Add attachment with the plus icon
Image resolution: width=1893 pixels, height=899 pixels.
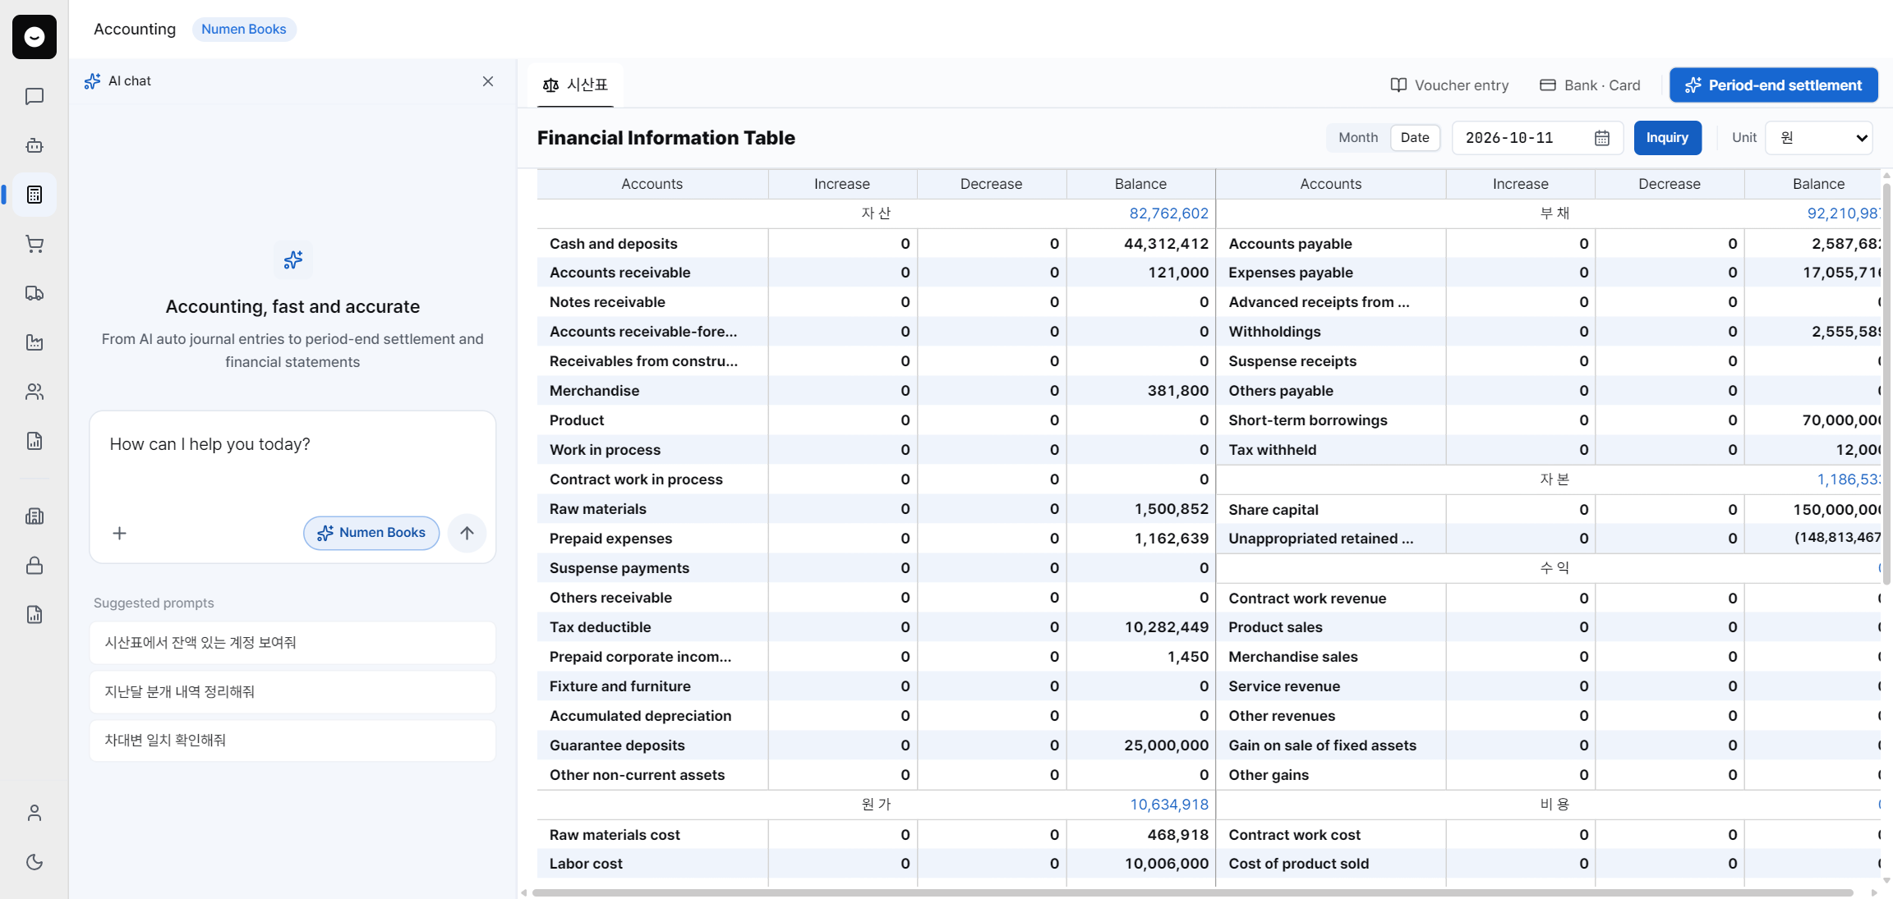[x=119, y=534]
